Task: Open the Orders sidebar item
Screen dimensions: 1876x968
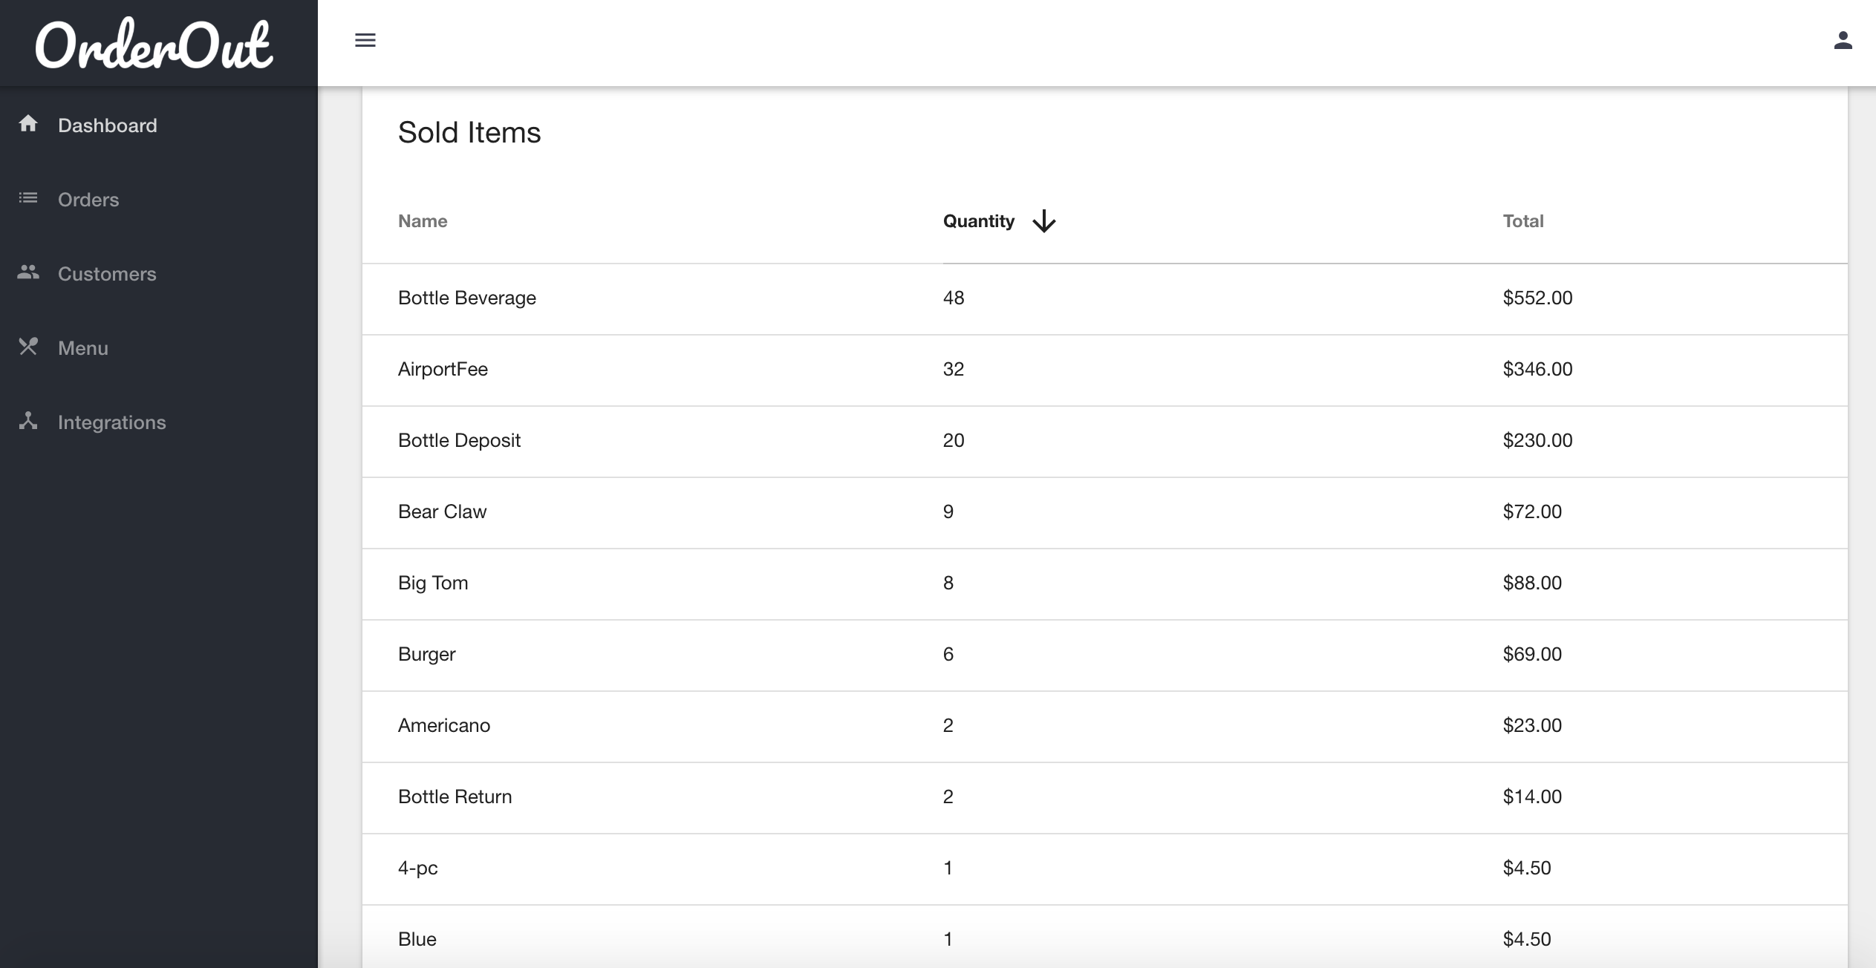Action: coord(88,200)
